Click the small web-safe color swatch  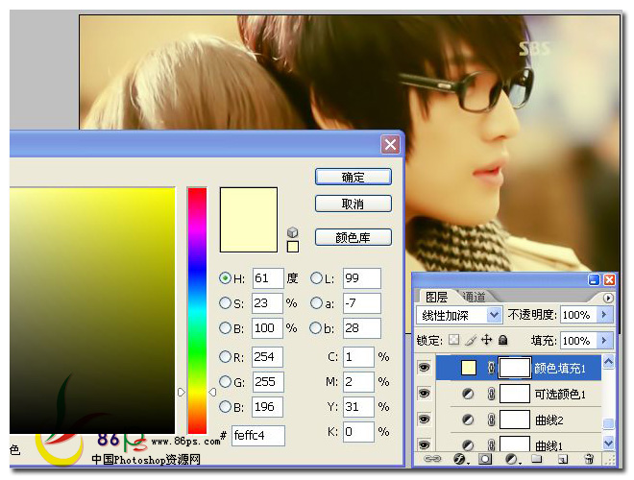point(293,247)
